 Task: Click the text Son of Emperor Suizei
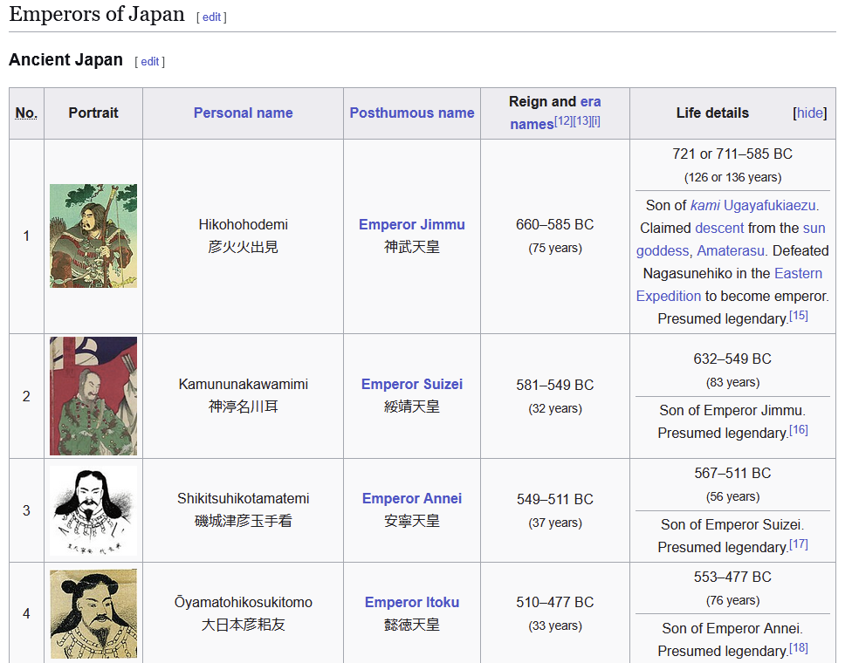click(732, 524)
